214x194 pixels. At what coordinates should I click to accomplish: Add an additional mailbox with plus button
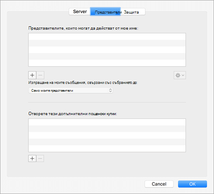point(32,159)
